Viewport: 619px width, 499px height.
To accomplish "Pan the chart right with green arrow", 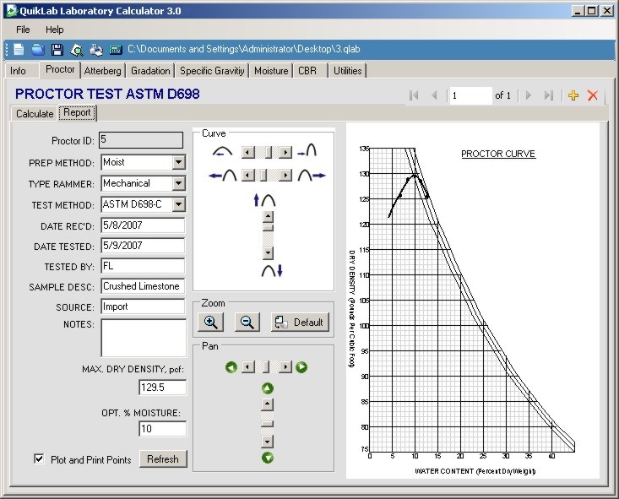I will (x=301, y=367).
